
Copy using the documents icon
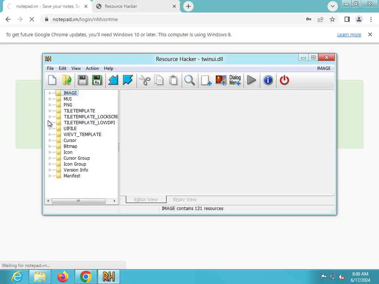pyautogui.click(x=159, y=80)
